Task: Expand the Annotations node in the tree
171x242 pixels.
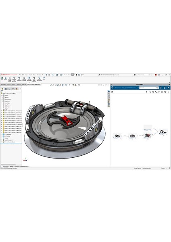Action: (2, 99)
